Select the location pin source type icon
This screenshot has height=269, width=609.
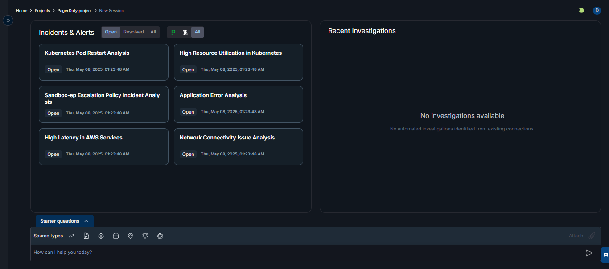pyautogui.click(x=130, y=236)
